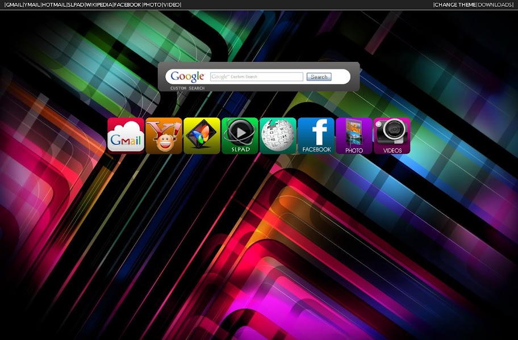The image size is (518, 340).
Task: Open the Photo tile icon
Action: click(x=354, y=136)
